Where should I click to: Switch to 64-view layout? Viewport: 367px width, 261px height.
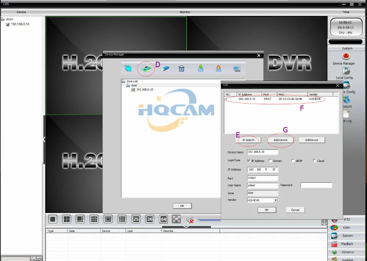(163, 219)
